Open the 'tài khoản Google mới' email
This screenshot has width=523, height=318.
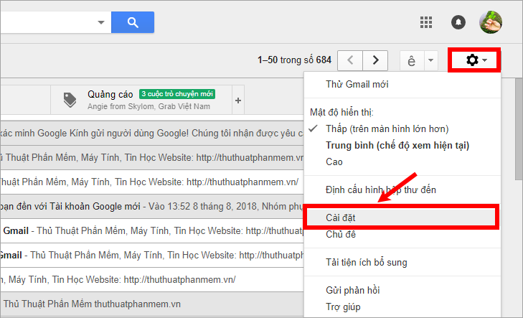pyautogui.click(x=152, y=206)
